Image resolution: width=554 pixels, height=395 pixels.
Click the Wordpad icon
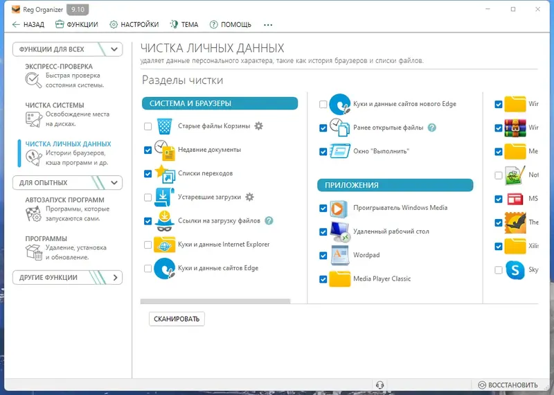[340, 255]
